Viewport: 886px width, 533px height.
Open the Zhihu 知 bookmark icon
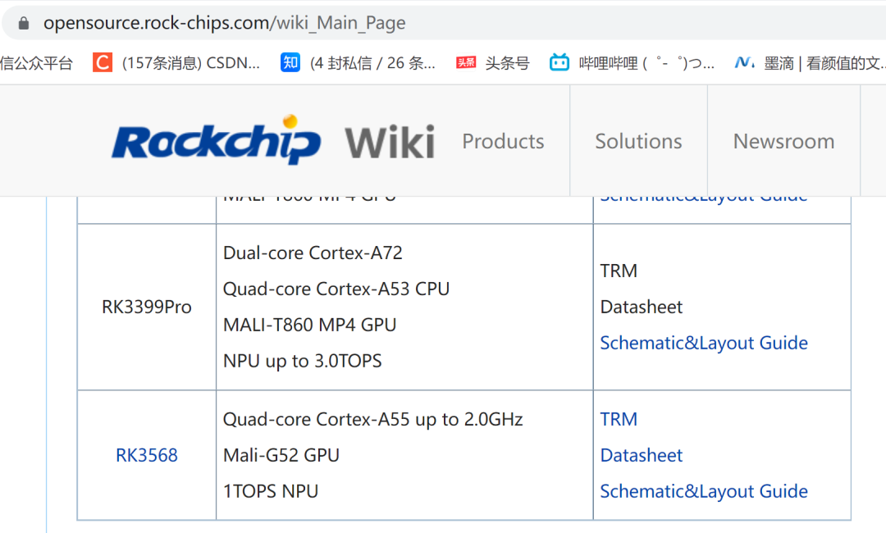point(290,62)
